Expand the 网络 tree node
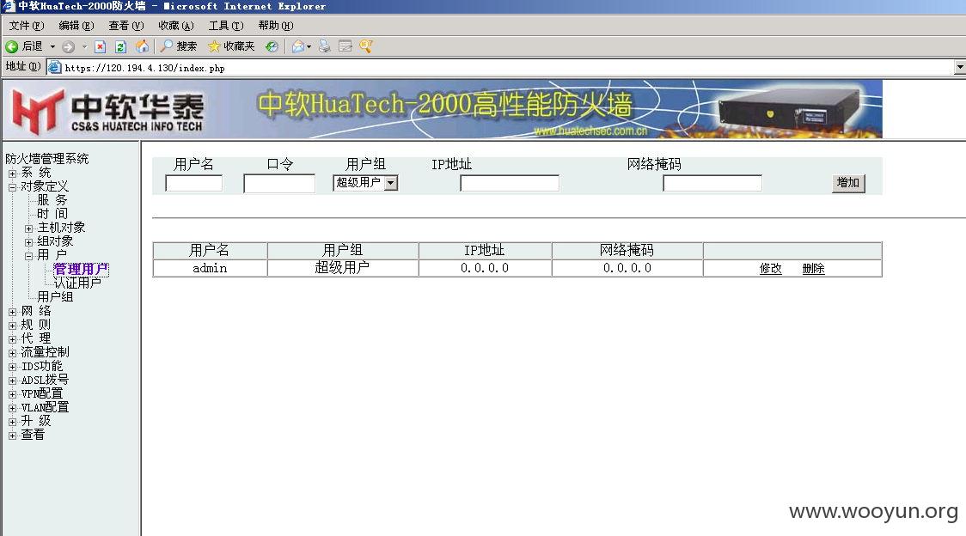 click(x=12, y=312)
